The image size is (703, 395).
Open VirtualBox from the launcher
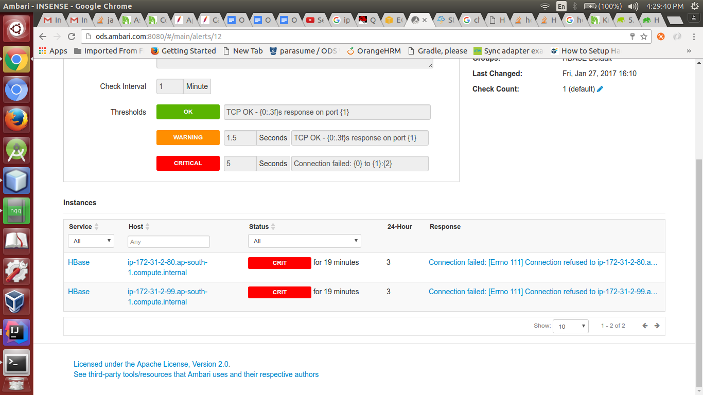coord(16,302)
